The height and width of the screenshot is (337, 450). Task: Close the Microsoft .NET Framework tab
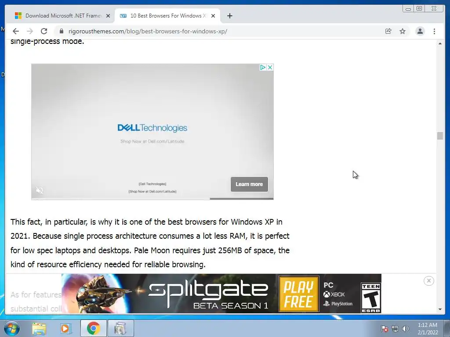coord(108,16)
